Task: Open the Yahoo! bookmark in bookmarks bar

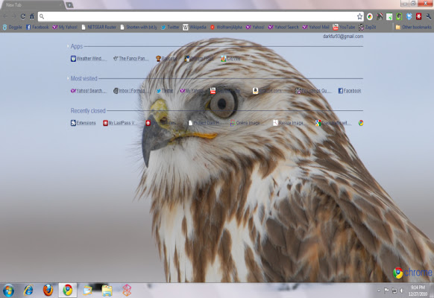Action: (x=255, y=27)
